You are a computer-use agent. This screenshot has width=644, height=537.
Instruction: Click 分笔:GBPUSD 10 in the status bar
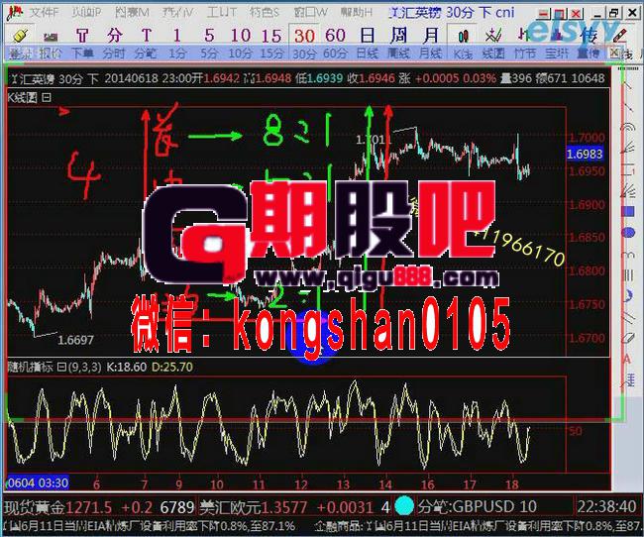(478, 507)
